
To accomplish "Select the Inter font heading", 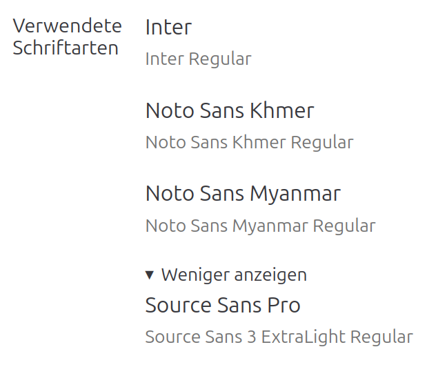I will point(168,28).
